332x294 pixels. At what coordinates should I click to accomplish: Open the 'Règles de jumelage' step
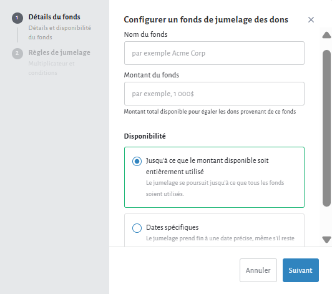pos(59,52)
